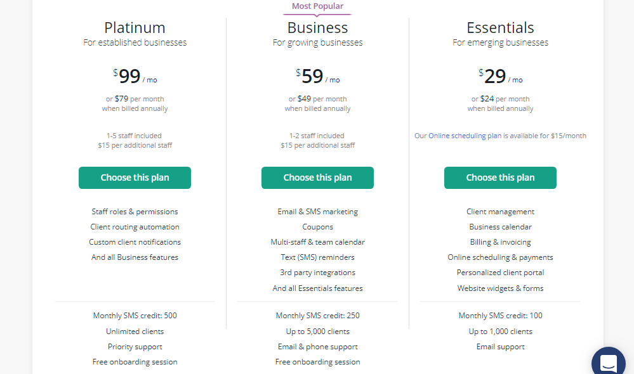Click the Staff roles & permissions item
Screen dimensions: 634x374
[x=135, y=211]
